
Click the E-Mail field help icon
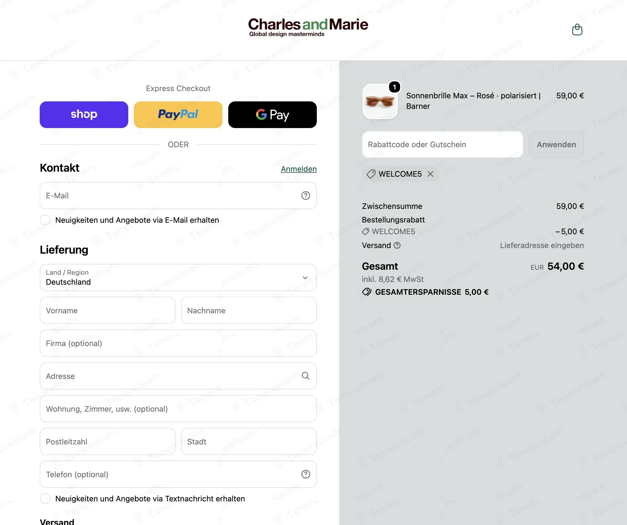tap(305, 196)
